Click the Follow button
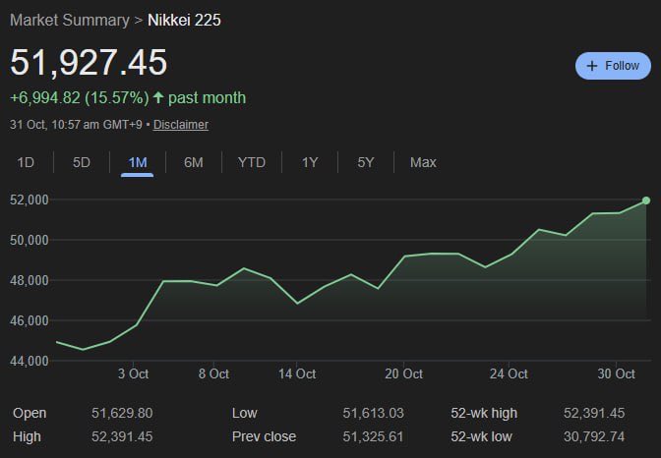Screen dimensions: 661x458 pyautogui.click(x=613, y=66)
